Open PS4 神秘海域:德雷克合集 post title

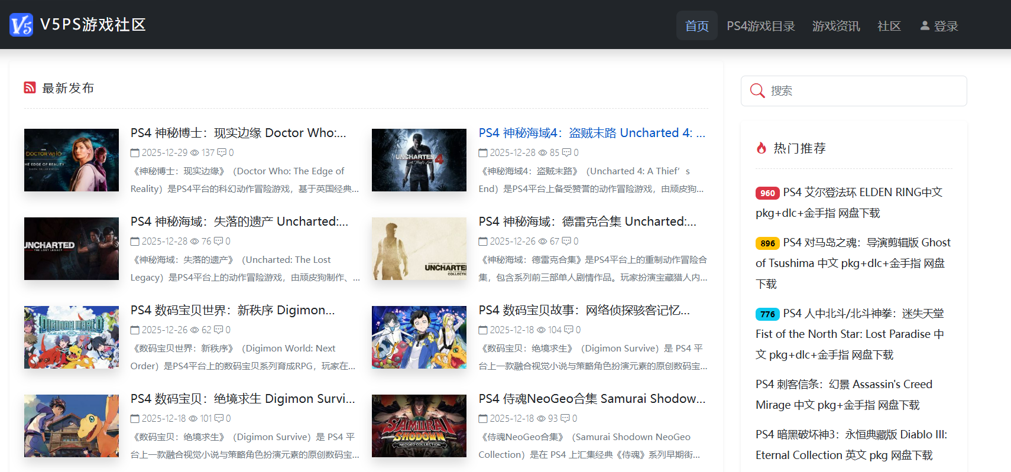click(x=588, y=222)
